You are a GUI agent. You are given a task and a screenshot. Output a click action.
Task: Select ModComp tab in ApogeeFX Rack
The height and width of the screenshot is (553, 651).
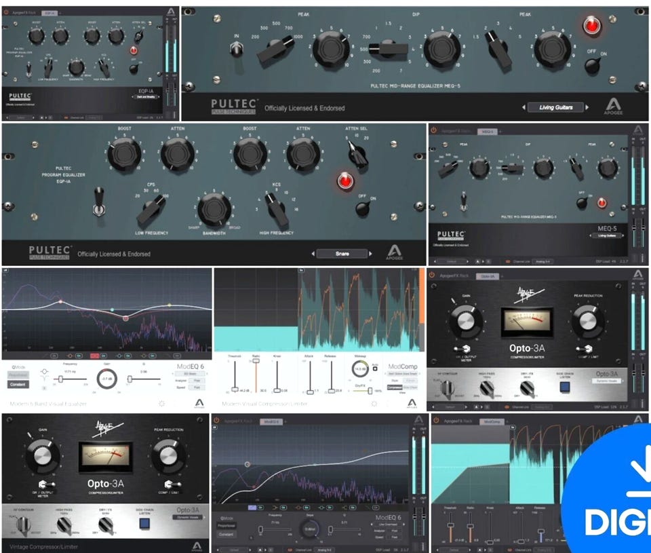(x=492, y=421)
